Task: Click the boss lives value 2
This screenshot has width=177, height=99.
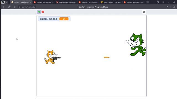Action: (x=64, y=19)
